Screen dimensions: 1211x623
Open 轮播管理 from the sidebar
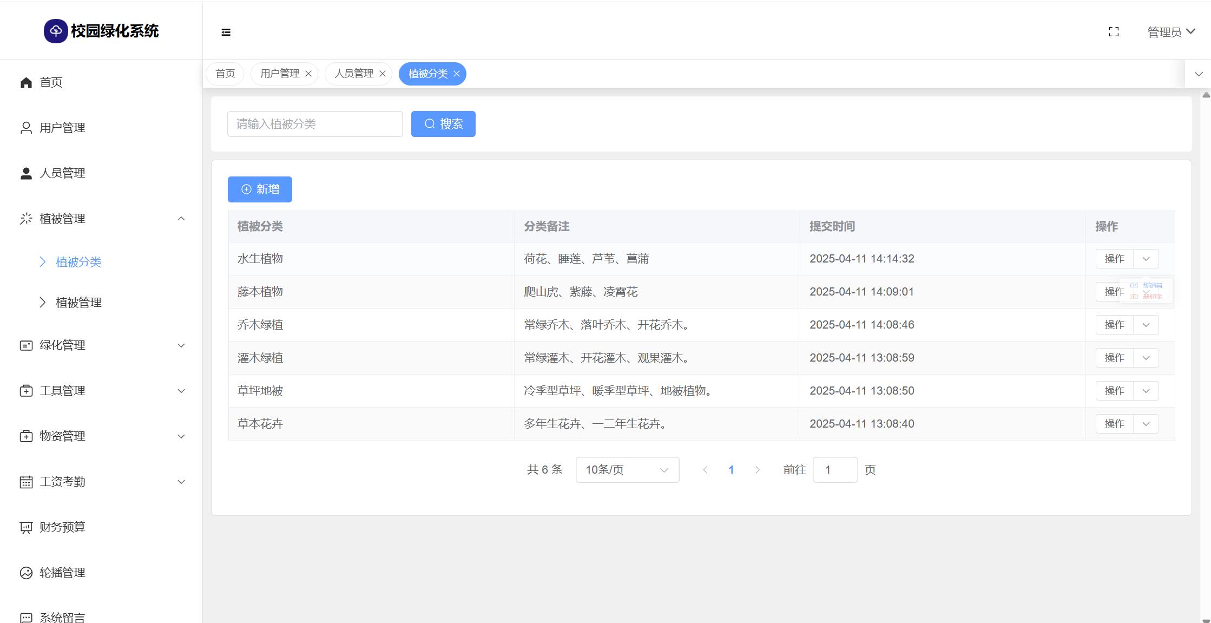point(62,573)
